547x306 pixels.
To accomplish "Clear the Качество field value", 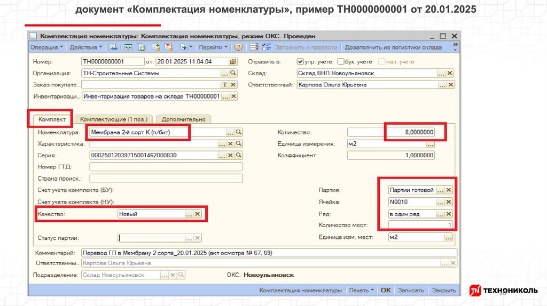I will click(198, 214).
